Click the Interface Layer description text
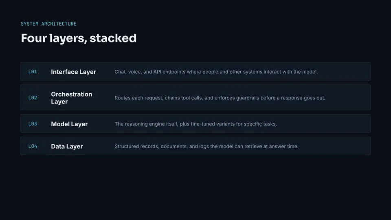 (216, 72)
